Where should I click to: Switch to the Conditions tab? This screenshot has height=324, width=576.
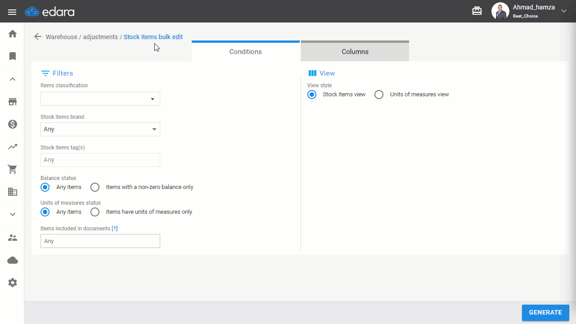coord(246,51)
